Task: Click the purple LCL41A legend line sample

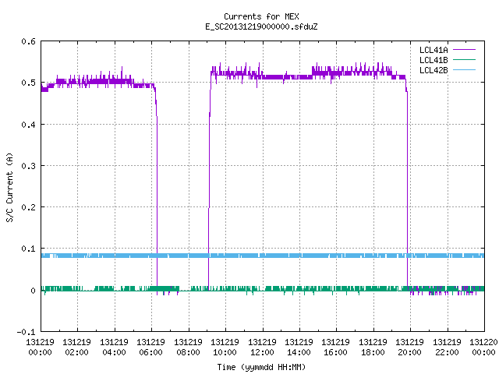Action: pos(464,50)
